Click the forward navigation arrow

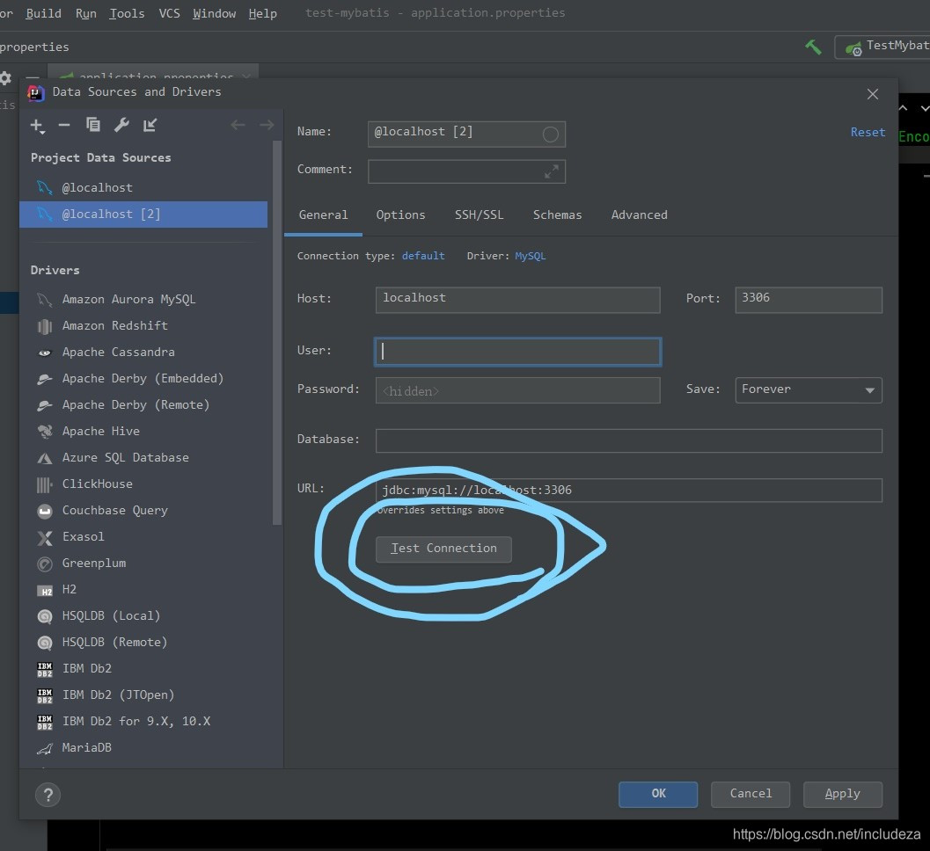267,125
